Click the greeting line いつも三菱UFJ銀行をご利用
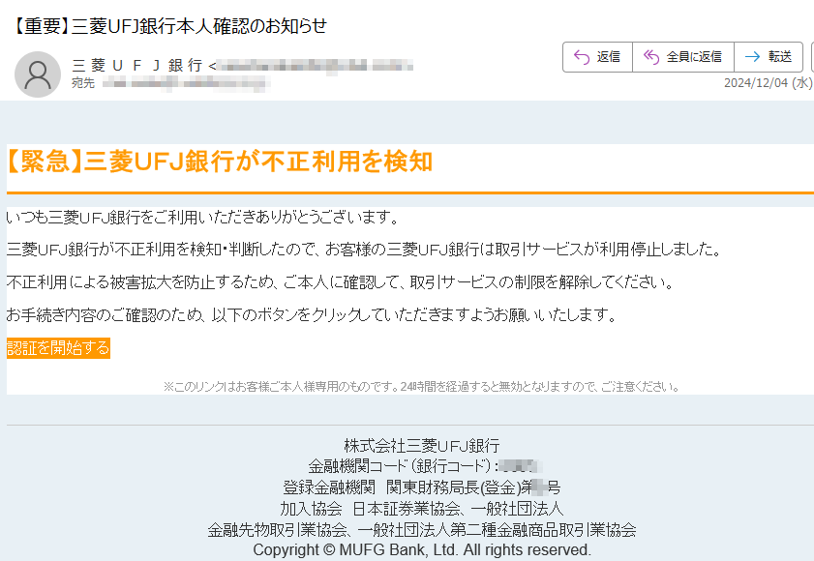Image resolution: width=814 pixels, height=561 pixels. click(203, 217)
